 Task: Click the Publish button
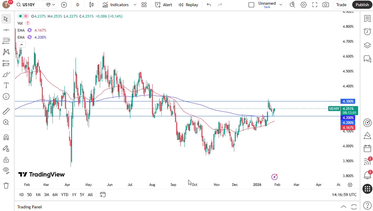(362, 5)
